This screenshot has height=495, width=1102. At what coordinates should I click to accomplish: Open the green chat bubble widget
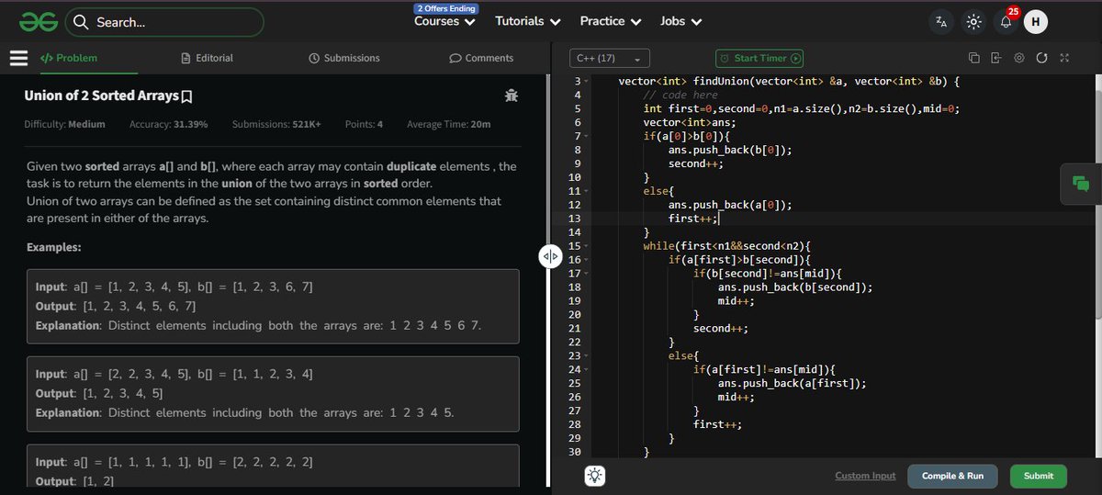coord(1080,183)
